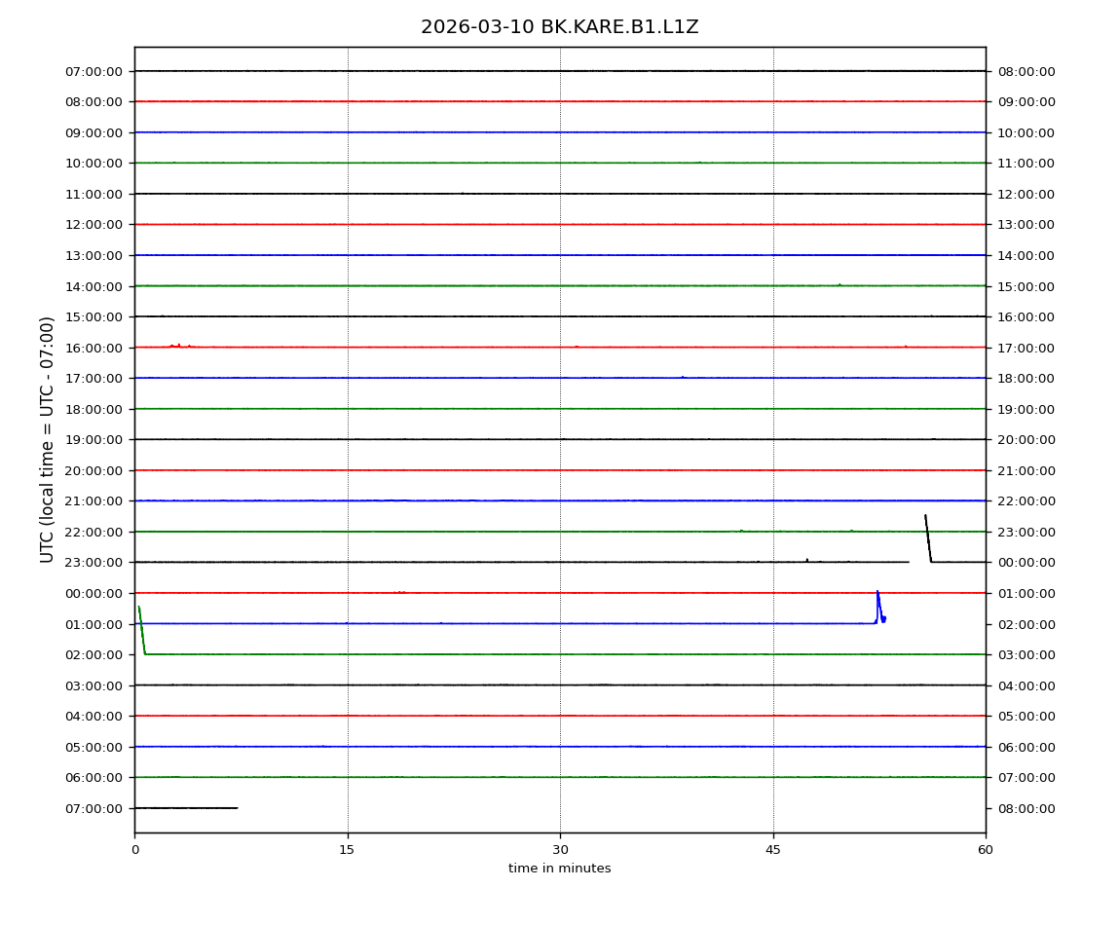The height and width of the screenshot is (925, 1120).
Task: Click the 30 minute tick label
Action: click(x=560, y=850)
